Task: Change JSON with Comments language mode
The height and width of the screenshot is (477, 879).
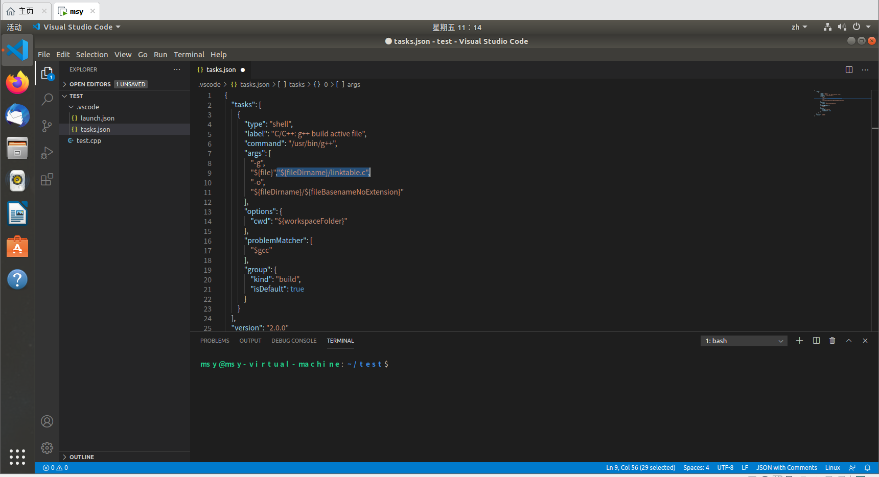Action: tap(787, 468)
